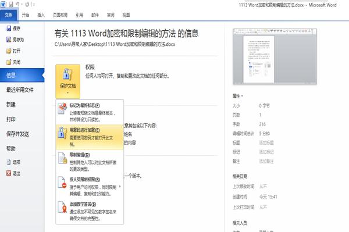Click the 添加标题 field next to 标题
This screenshot has width=349, height=232.
266,142
